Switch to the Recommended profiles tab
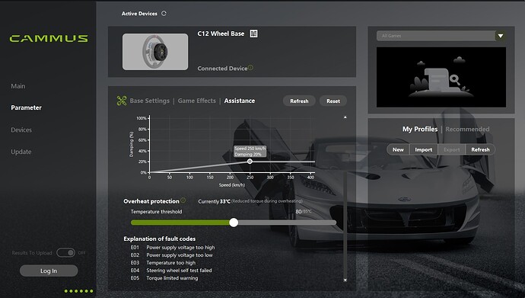Viewport: 525px width, 298px height. pos(467,129)
